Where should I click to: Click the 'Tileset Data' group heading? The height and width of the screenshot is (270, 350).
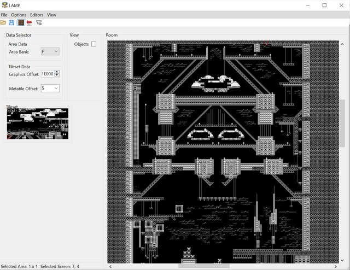19,67
